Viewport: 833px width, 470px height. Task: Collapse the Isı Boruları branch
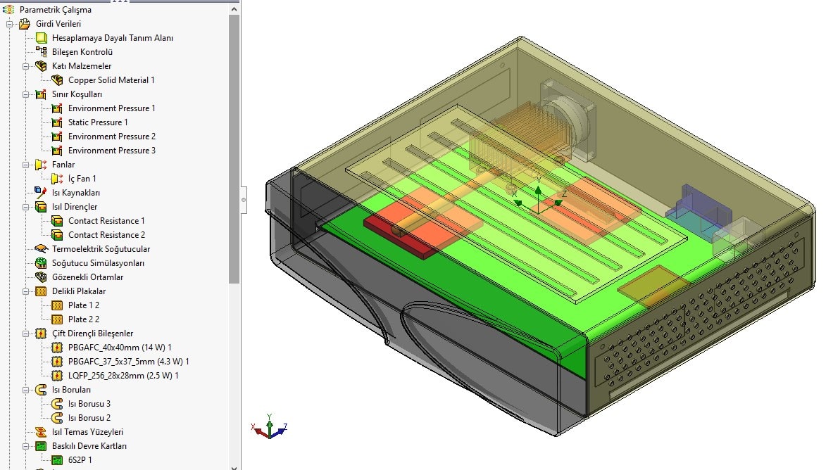tap(26, 390)
